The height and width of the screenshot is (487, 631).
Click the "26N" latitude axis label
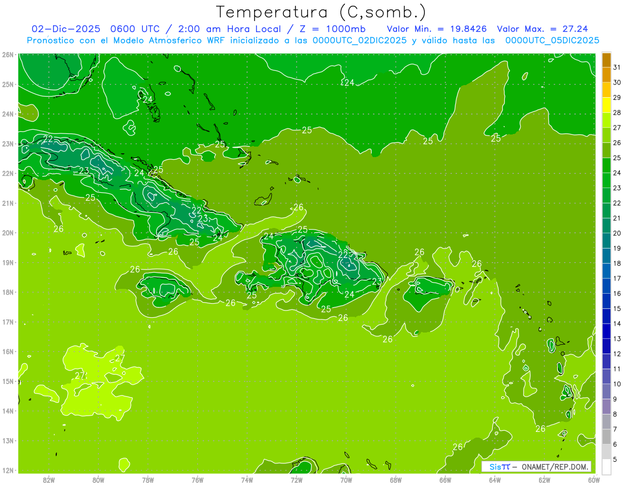[x=7, y=55]
